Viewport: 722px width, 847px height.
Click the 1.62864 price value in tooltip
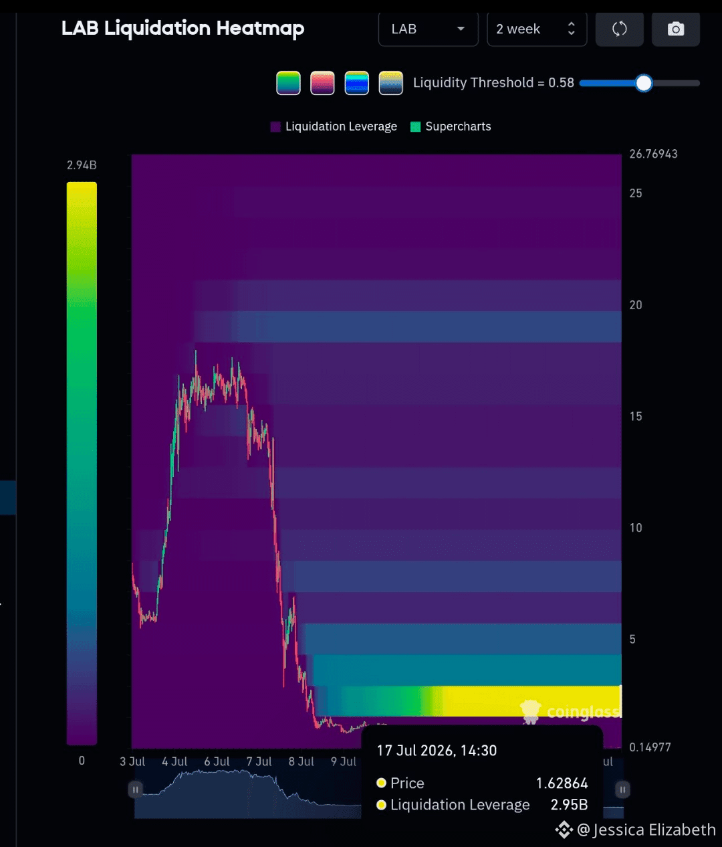coord(562,783)
